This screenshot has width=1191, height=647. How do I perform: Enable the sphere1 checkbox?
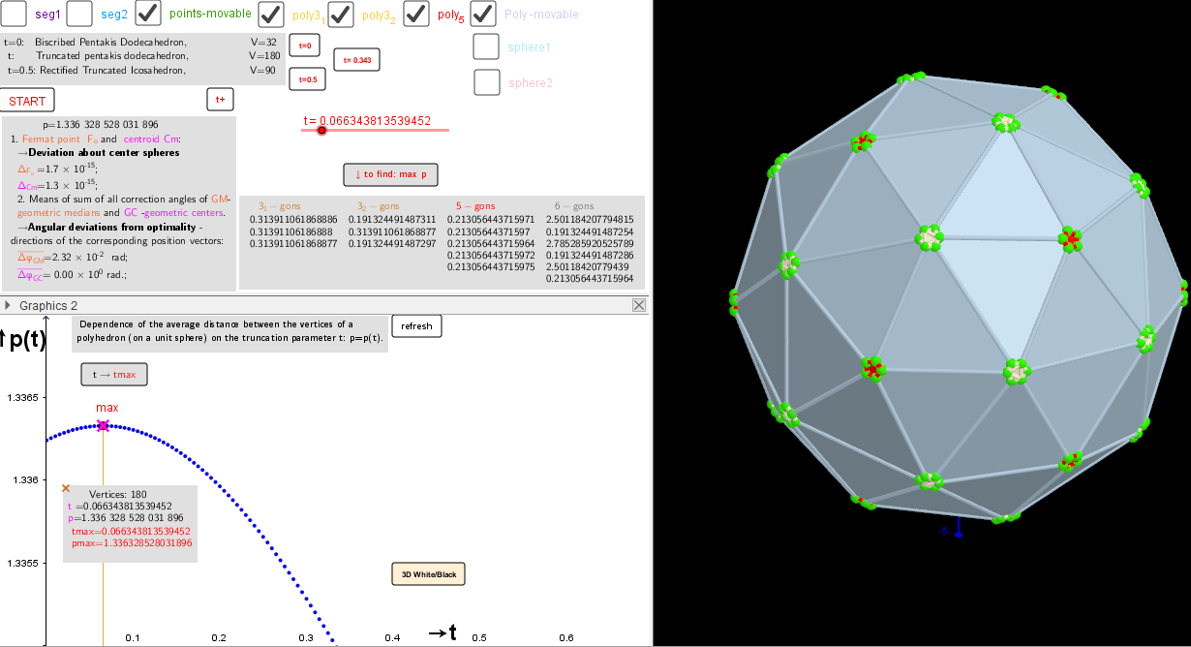click(x=487, y=46)
